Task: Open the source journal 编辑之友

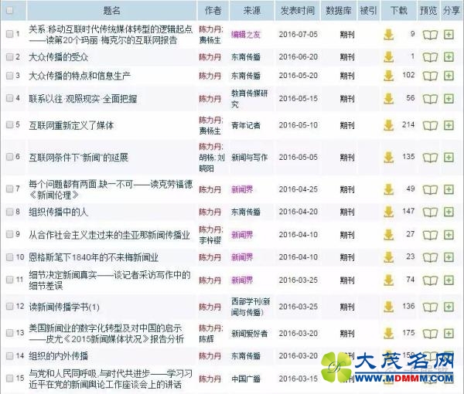Action: coord(246,35)
